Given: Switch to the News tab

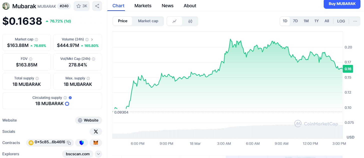Looking at the screenshot, I should (x=167, y=6).
